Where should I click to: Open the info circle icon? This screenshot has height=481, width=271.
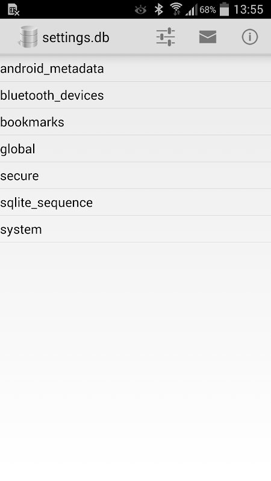(249, 37)
